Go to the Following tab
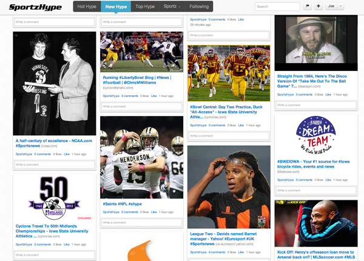Image resolution: width=364 pixels, height=261 pixels. click(199, 7)
